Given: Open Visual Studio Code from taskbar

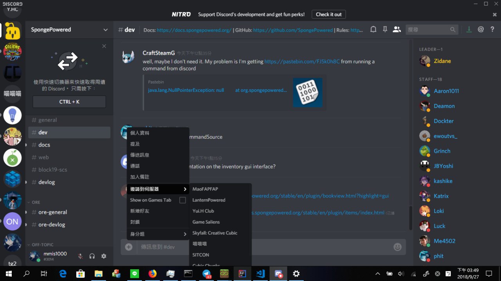Looking at the screenshot, I should [260, 274].
